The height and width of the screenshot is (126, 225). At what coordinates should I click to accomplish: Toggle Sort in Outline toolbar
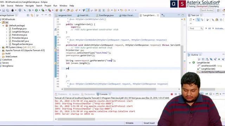(207, 59)
